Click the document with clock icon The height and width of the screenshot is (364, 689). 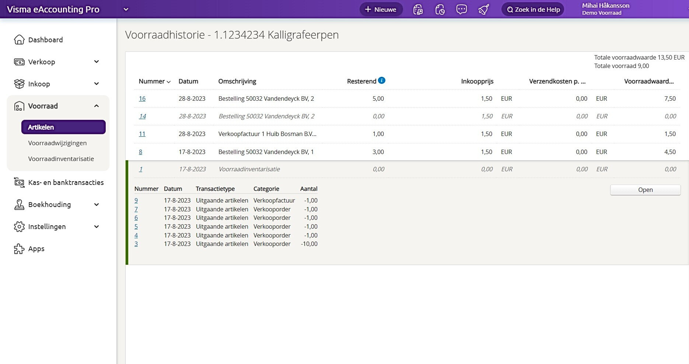click(x=440, y=10)
